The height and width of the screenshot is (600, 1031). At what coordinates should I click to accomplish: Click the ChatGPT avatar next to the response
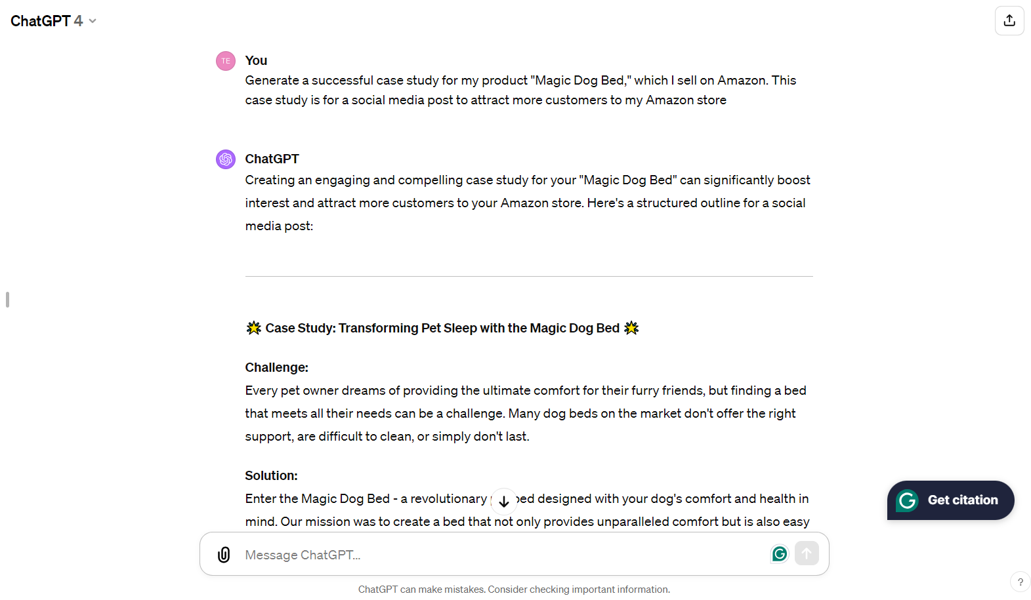tap(225, 159)
